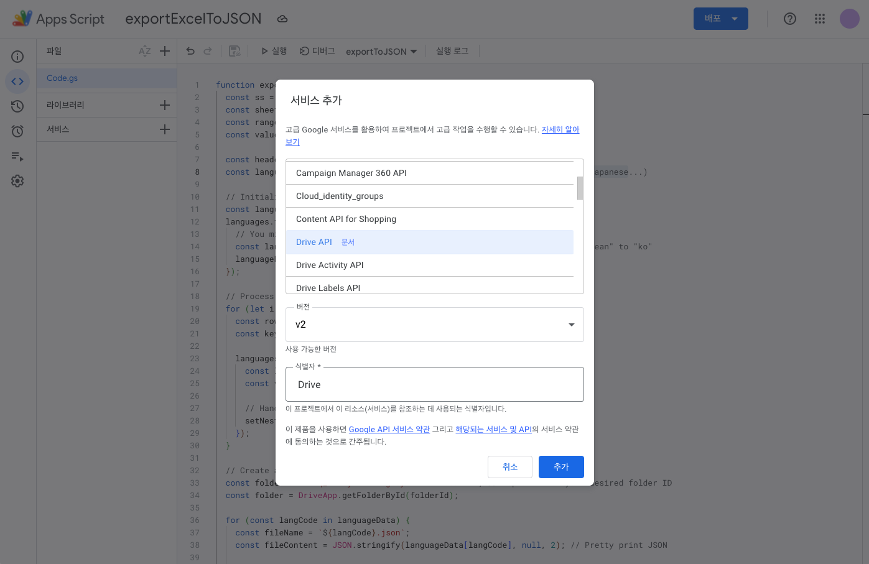The width and height of the screenshot is (869, 564).
Task: Select Drive Labels API service
Action: click(430, 285)
